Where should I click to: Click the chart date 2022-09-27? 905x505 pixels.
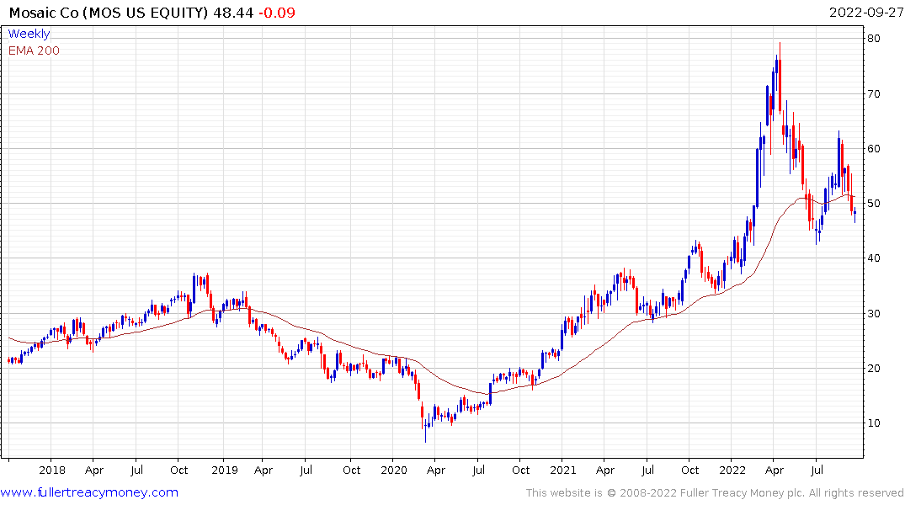pos(866,13)
